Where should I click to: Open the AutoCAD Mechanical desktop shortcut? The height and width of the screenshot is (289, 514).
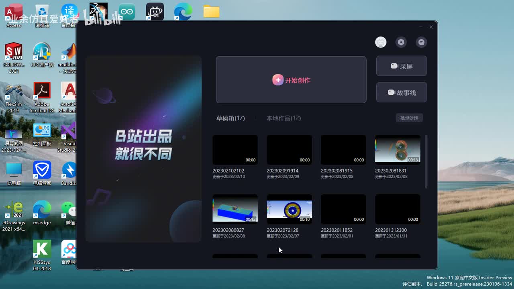point(67,98)
